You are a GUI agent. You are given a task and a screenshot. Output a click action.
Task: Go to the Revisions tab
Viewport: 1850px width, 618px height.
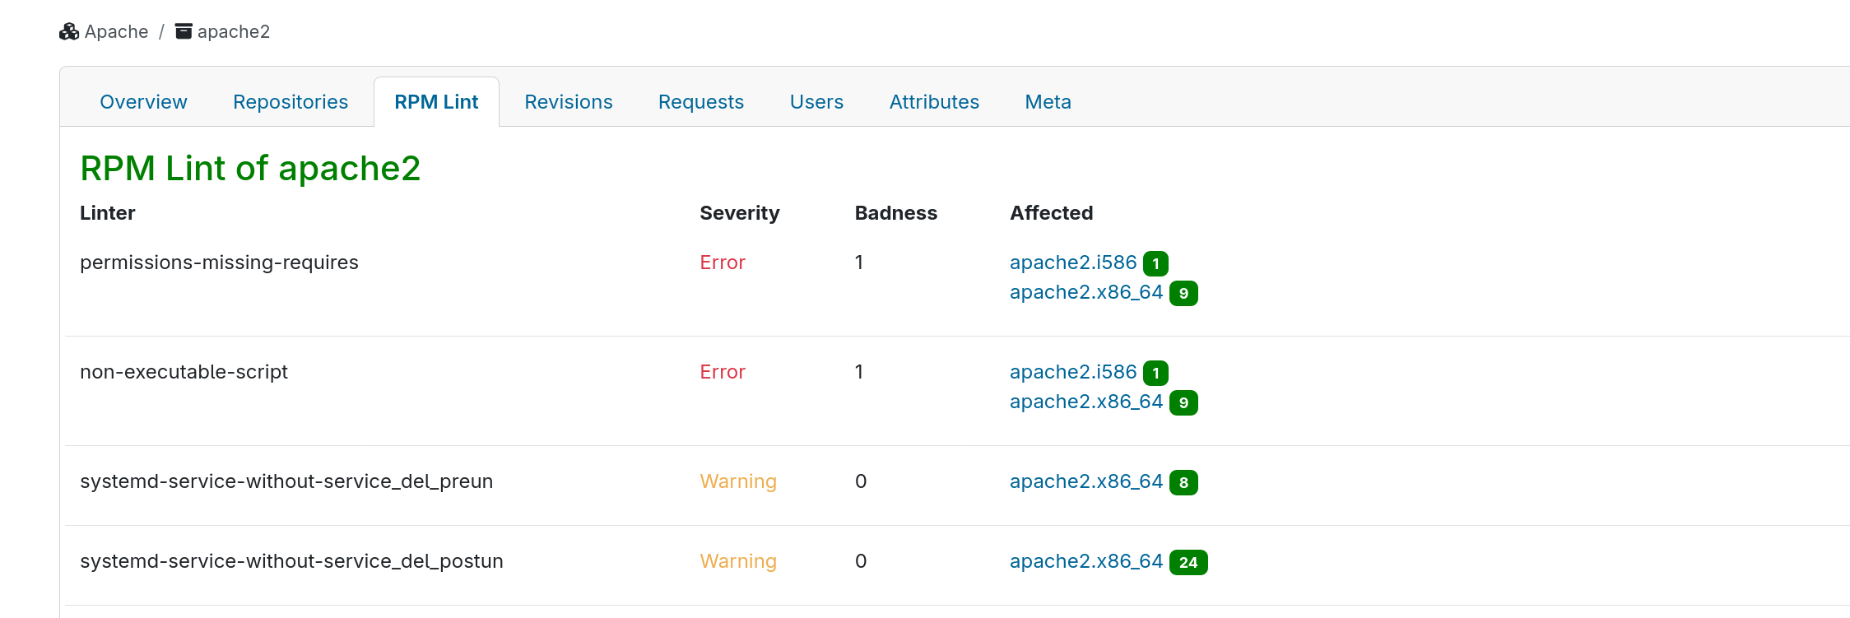(x=569, y=102)
